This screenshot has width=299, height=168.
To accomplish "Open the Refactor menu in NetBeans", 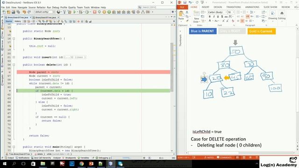I will (41, 7).
